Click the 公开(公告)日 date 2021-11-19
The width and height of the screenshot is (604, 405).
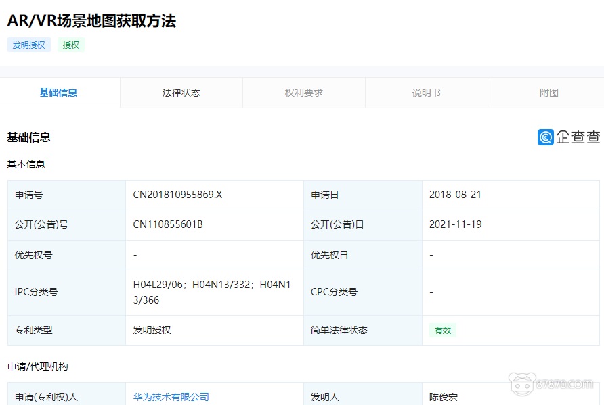pos(455,224)
